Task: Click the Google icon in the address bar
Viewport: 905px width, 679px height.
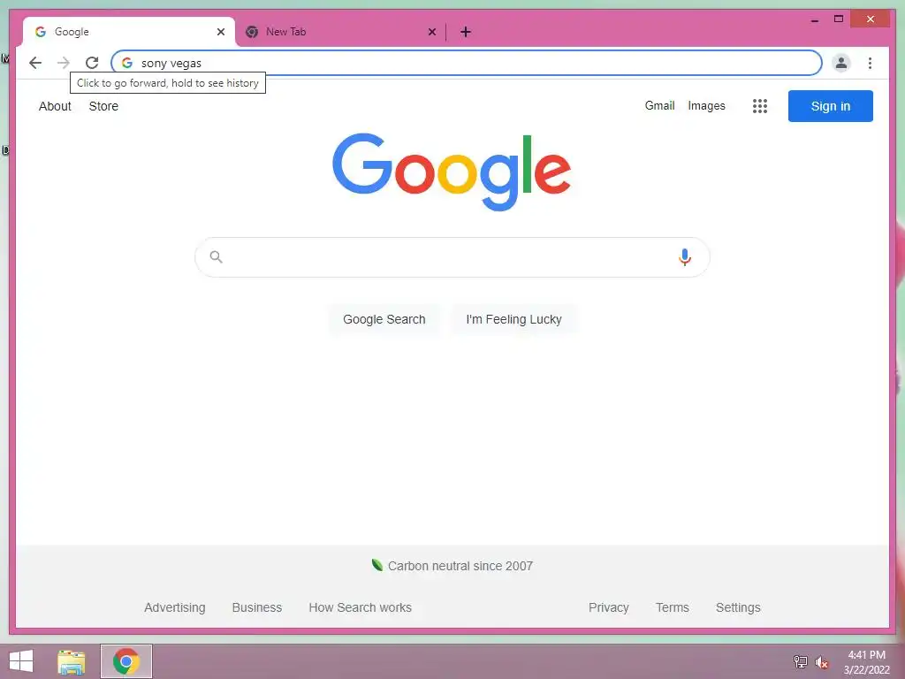Action: tap(127, 63)
